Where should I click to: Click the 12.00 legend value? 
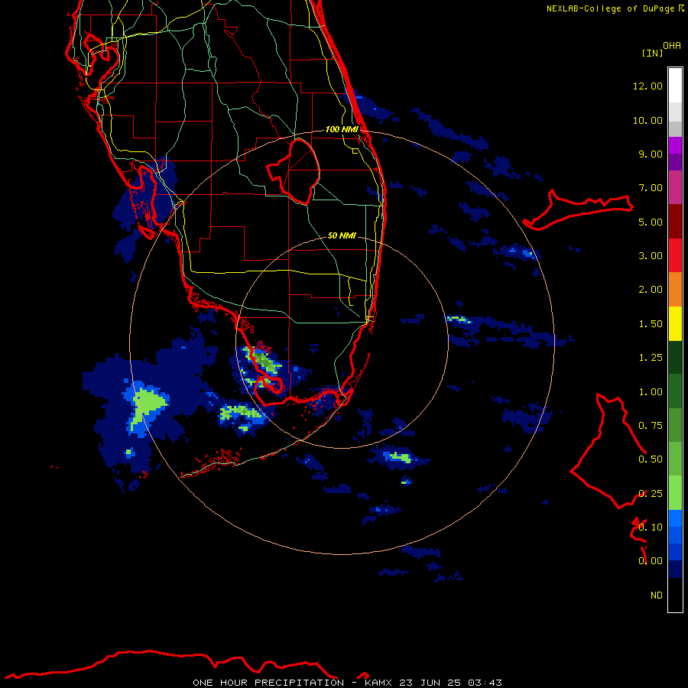(x=647, y=86)
